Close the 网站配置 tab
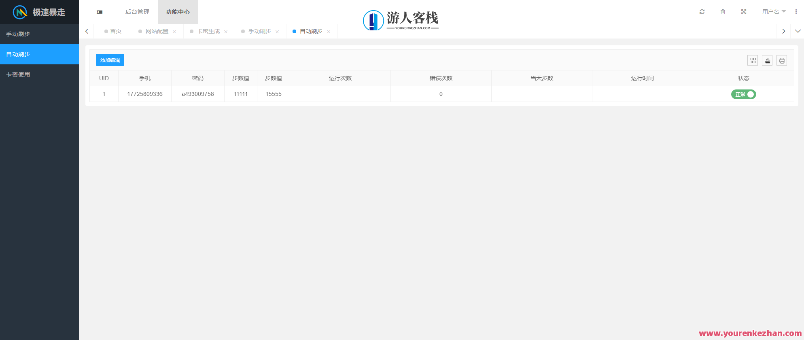The width and height of the screenshot is (804, 340). pyautogui.click(x=174, y=32)
